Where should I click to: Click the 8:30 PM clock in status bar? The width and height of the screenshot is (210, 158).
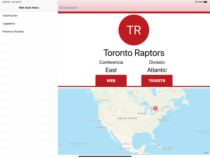click(6, 2)
